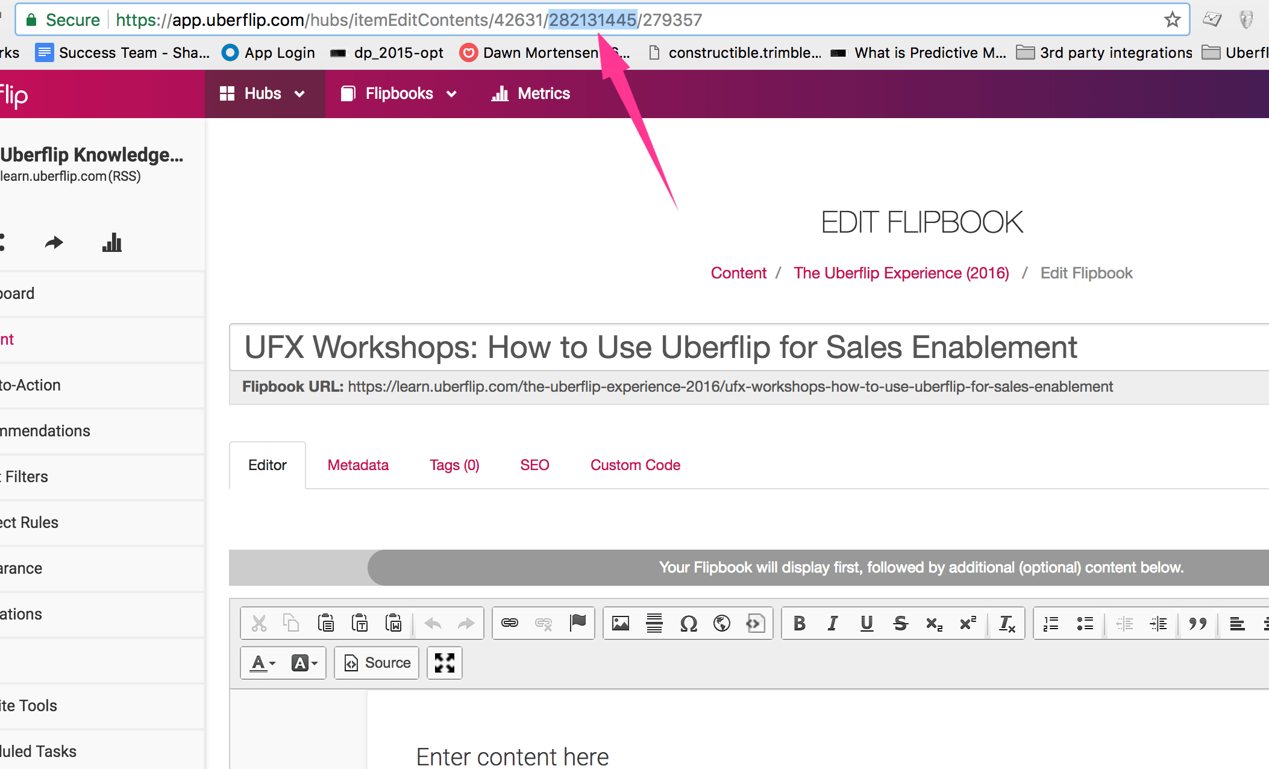Switch to the Metadata tab
The image size is (1269, 769).
tap(358, 465)
